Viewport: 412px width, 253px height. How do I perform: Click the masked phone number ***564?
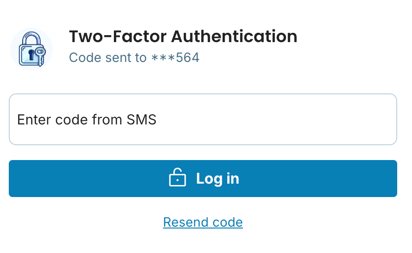[x=175, y=58]
